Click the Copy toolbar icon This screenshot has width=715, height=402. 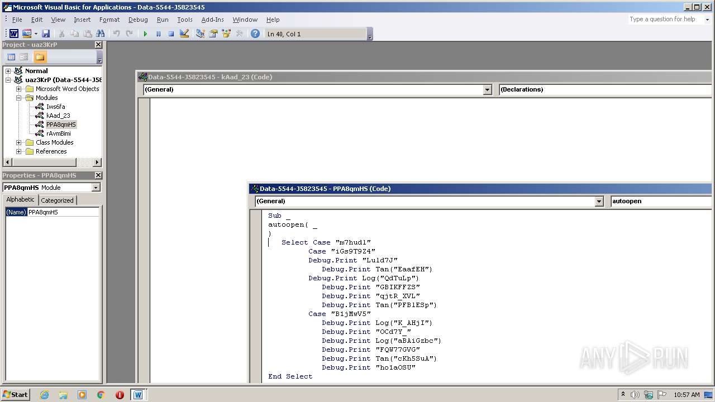74,34
